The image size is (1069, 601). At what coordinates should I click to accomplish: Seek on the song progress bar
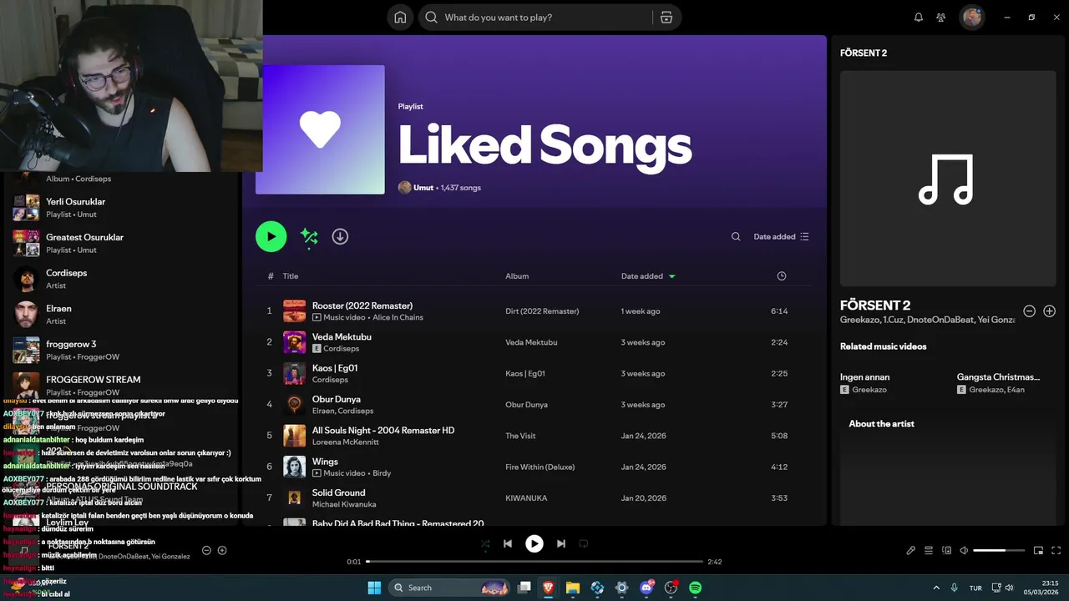(x=534, y=562)
